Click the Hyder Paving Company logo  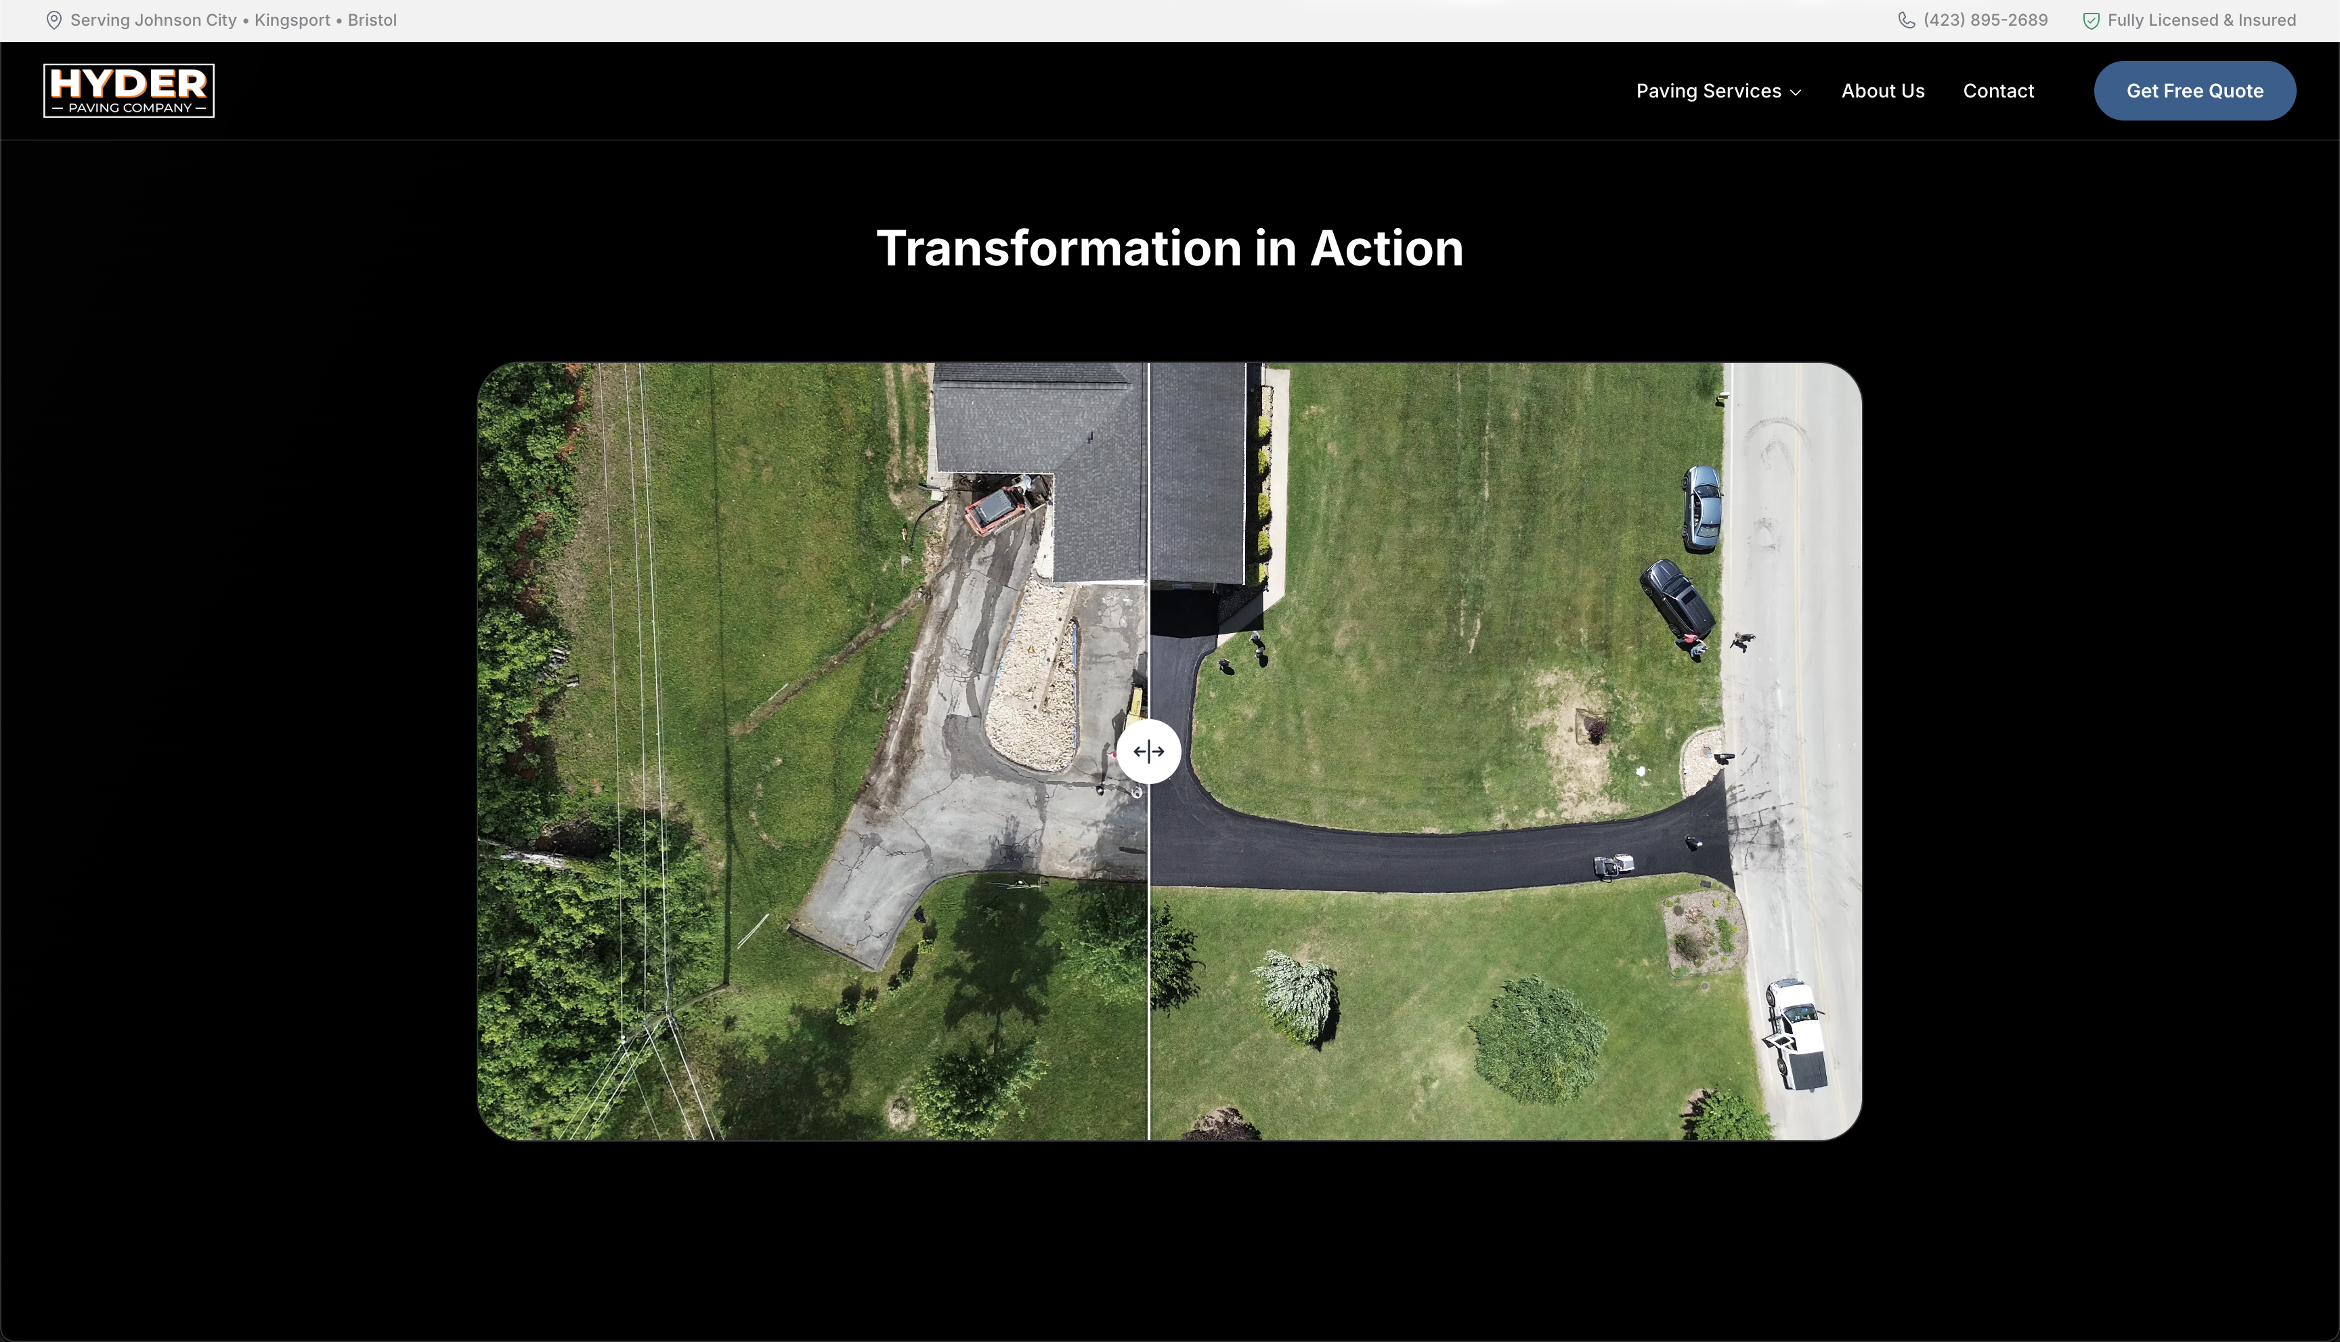[x=129, y=90]
